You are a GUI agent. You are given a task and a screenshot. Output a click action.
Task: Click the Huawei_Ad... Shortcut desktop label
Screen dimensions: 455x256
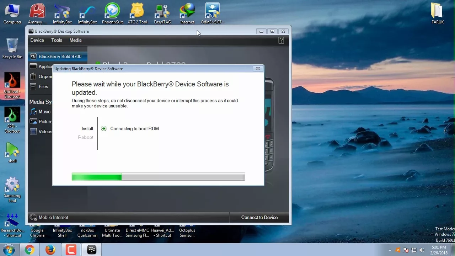(162, 233)
